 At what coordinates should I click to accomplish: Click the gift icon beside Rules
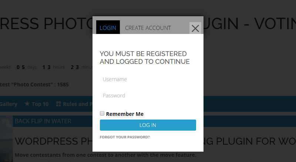(x=58, y=104)
